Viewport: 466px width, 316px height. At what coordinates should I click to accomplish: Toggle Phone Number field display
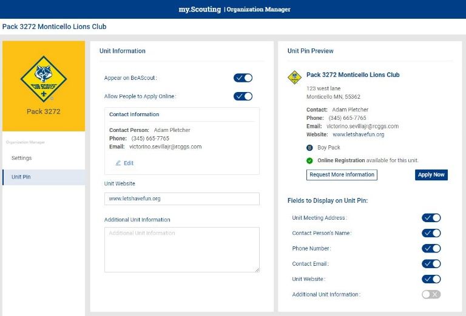[431, 248]
